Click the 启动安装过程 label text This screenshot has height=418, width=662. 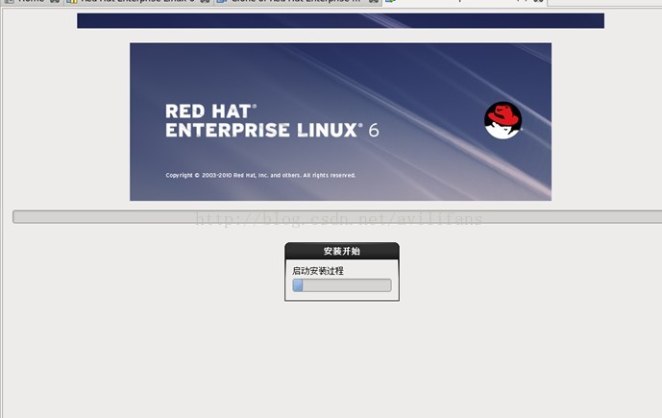(x=318, y=271)
